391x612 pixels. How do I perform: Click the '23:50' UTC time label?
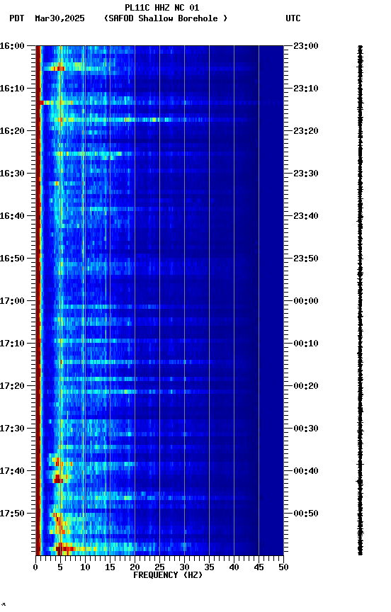[306, 259]
